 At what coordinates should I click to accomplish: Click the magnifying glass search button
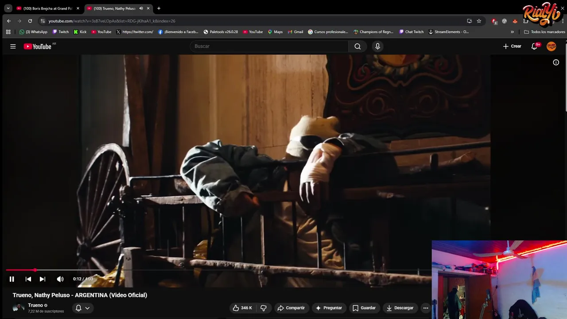357,46
